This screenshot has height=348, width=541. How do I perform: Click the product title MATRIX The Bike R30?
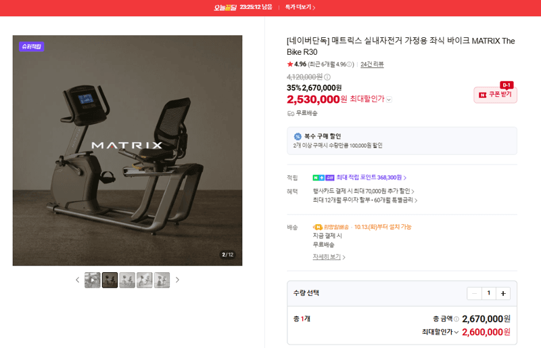click(x=400, y=46)
